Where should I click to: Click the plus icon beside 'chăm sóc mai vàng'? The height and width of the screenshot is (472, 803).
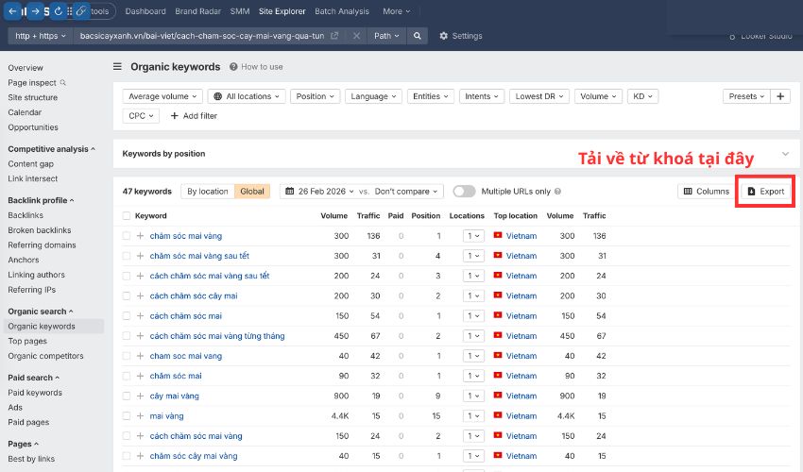click(141, 236)
